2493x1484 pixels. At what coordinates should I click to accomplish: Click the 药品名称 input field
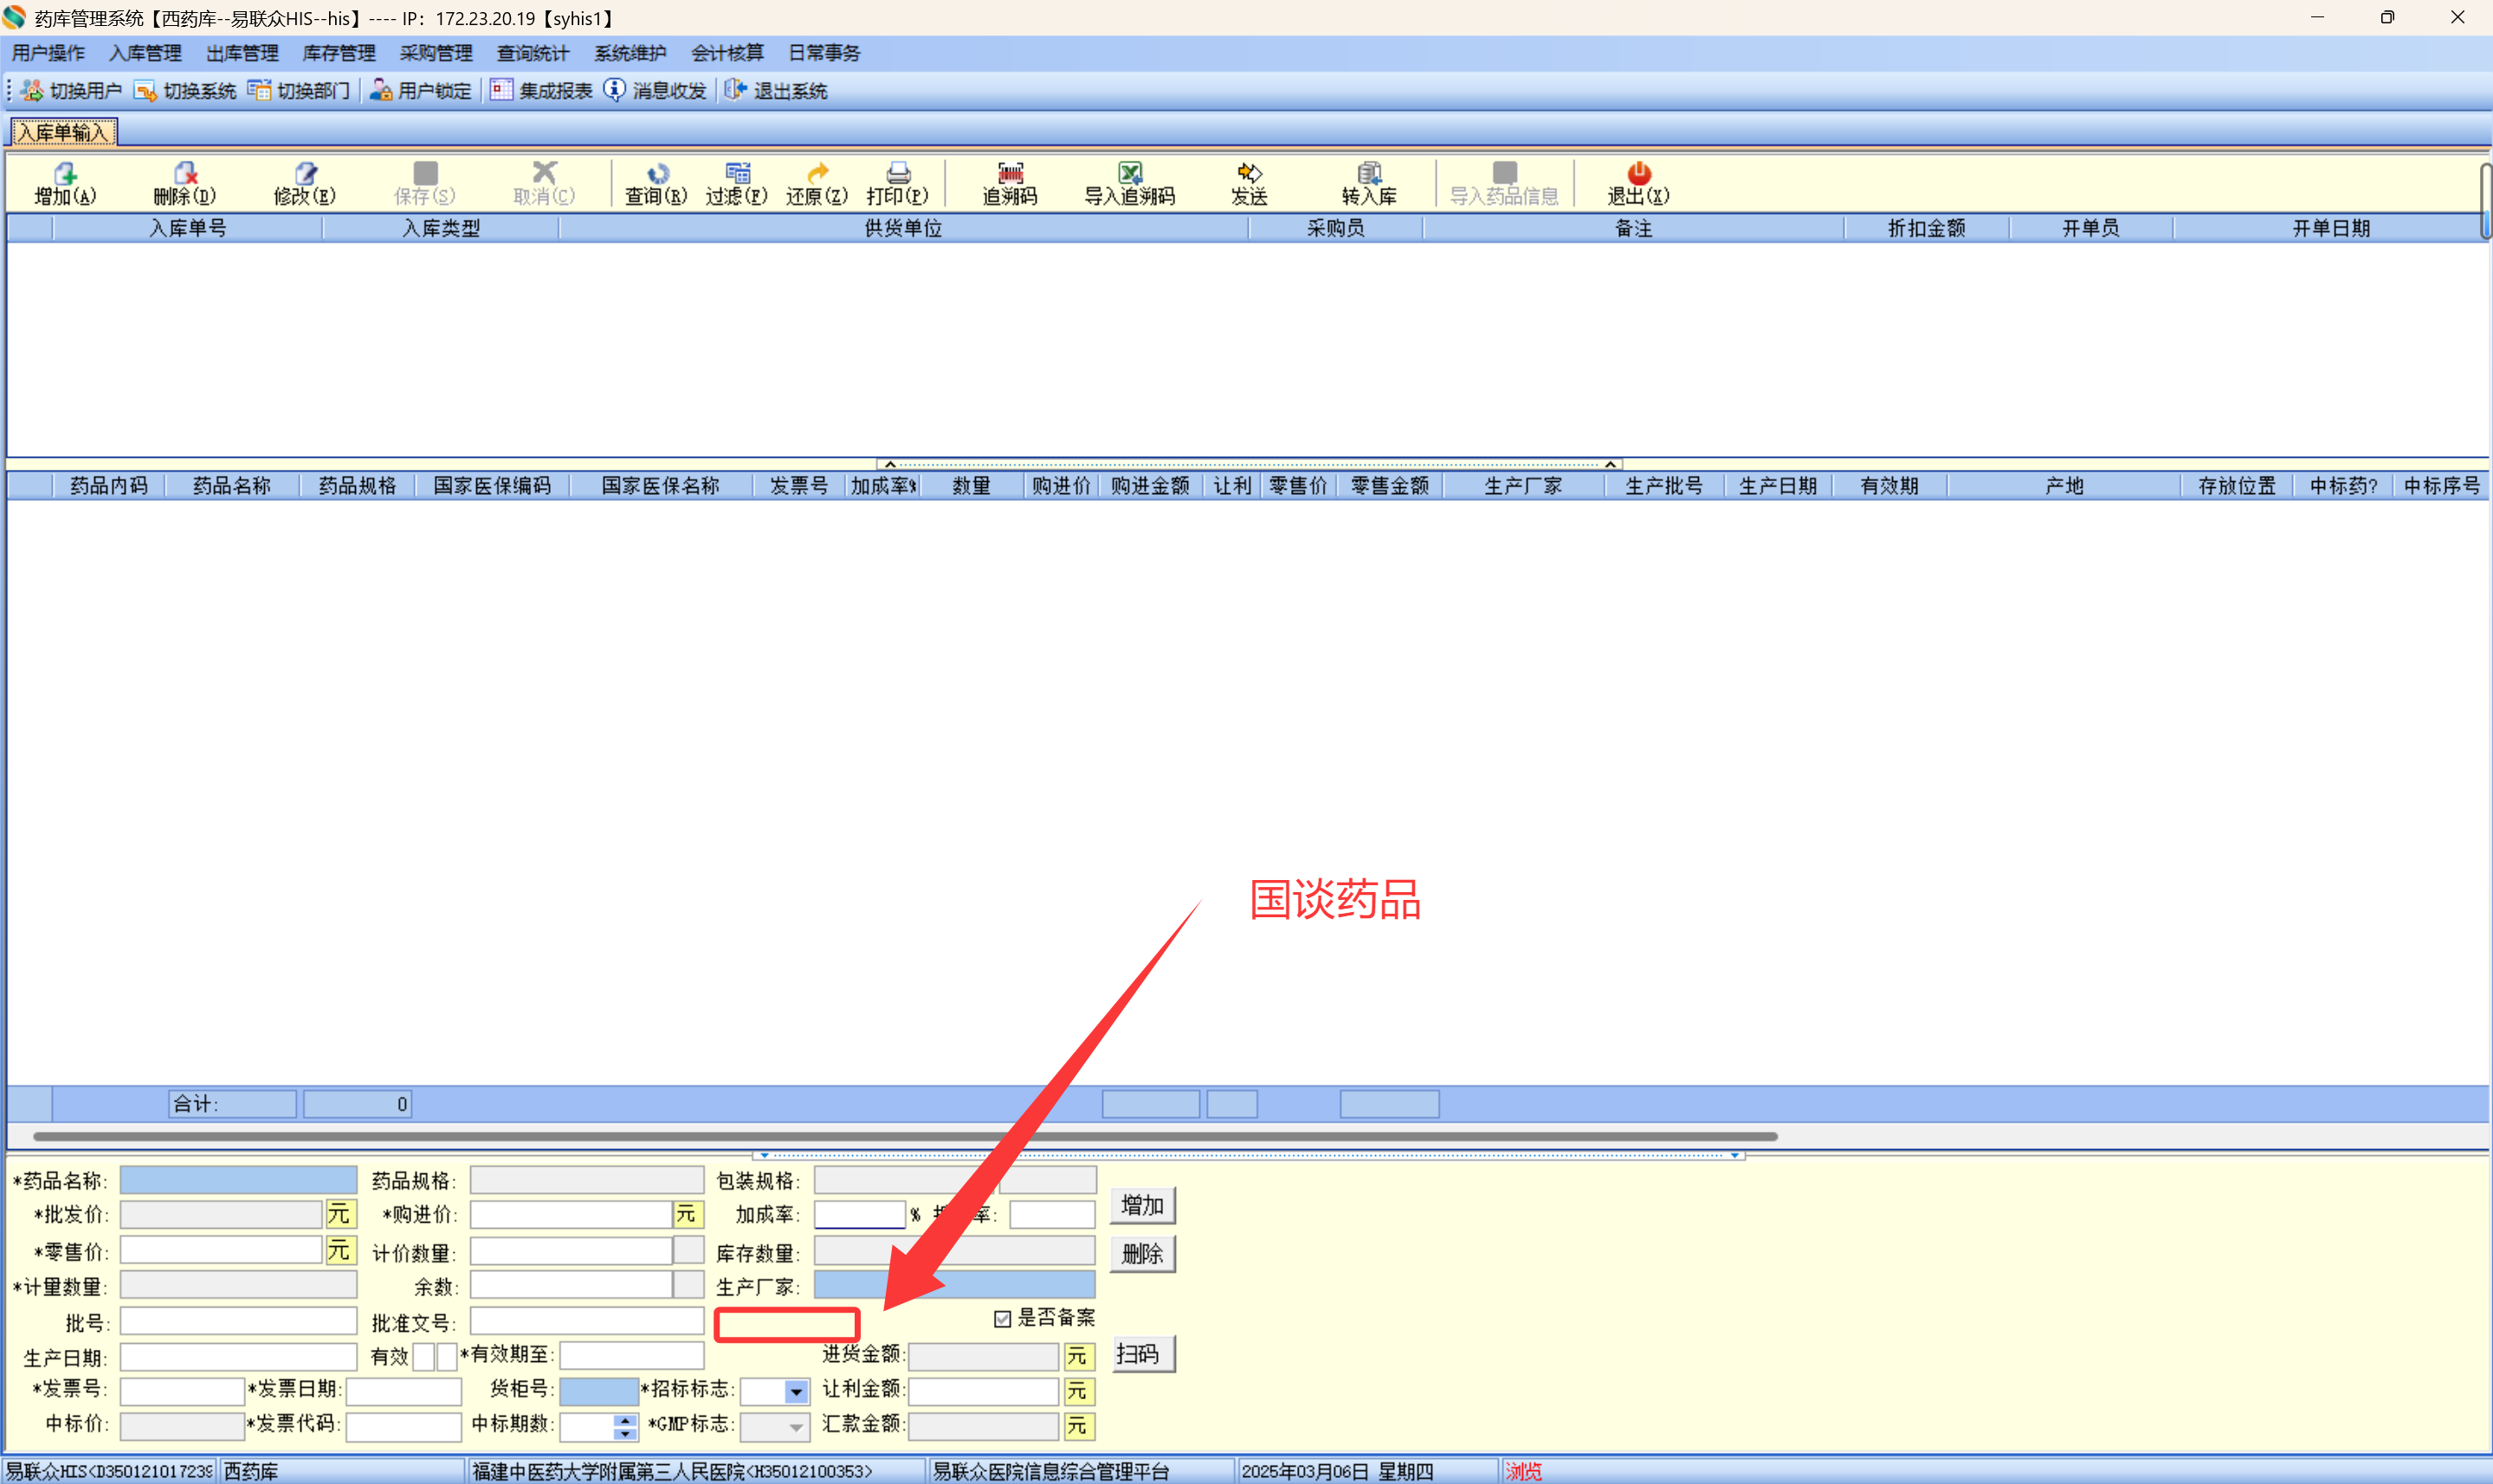(x=238, y=1181)
